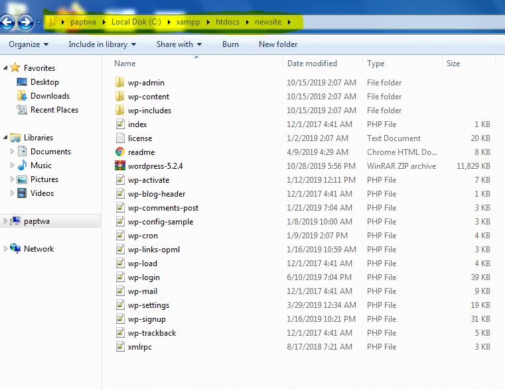Click the wp-config-sample file icon

120,221
